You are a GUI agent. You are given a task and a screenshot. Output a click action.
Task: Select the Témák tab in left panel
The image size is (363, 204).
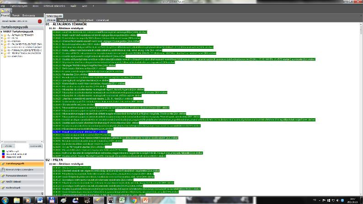pyautogui.click(x=16, y=16)
